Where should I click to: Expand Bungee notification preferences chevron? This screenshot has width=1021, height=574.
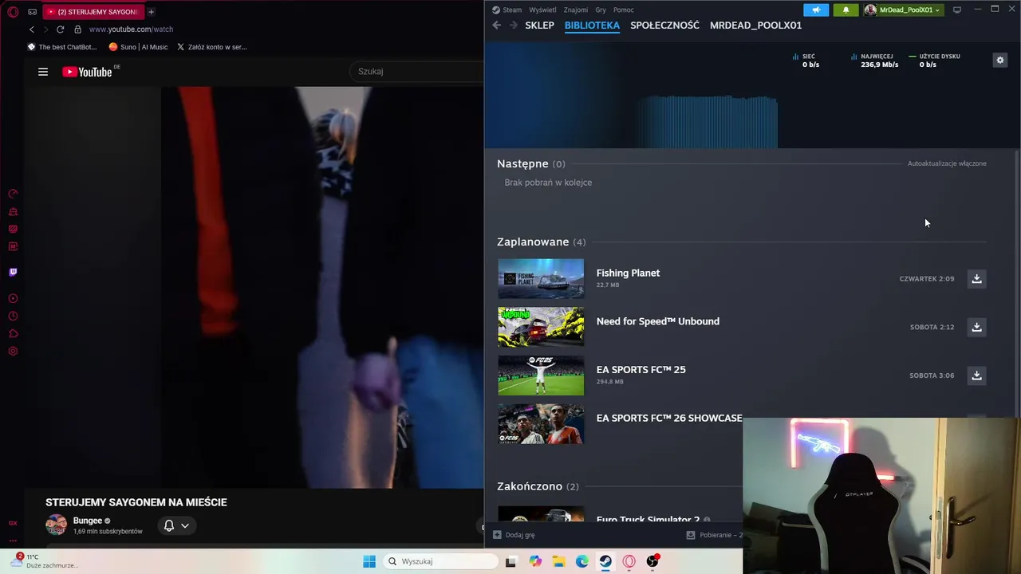coord(185,525)
